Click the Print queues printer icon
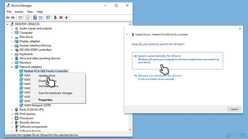 point(16,114)
